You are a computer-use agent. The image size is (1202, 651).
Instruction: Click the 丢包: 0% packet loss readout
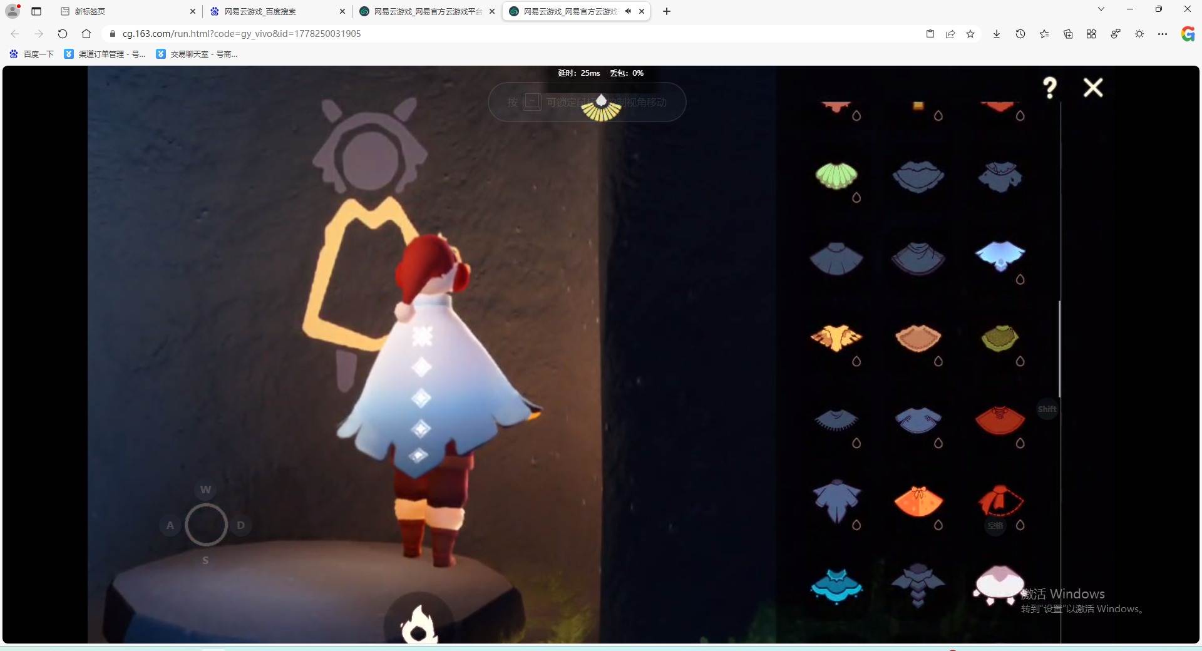(x=627, y=73)
